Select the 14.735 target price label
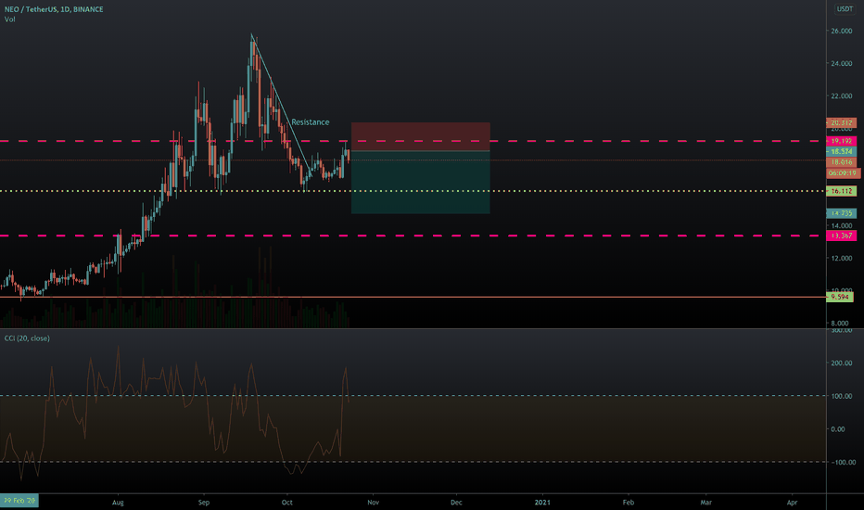864x510 pixels. tap(842, 213)
